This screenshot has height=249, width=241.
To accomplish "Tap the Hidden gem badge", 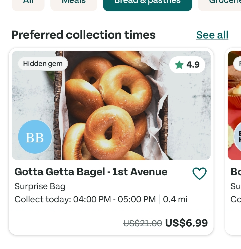I will coord(43,64).
